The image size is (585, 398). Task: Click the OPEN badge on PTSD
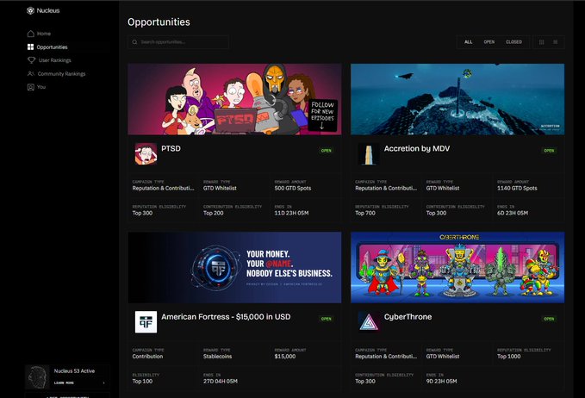tap(326, 151)
